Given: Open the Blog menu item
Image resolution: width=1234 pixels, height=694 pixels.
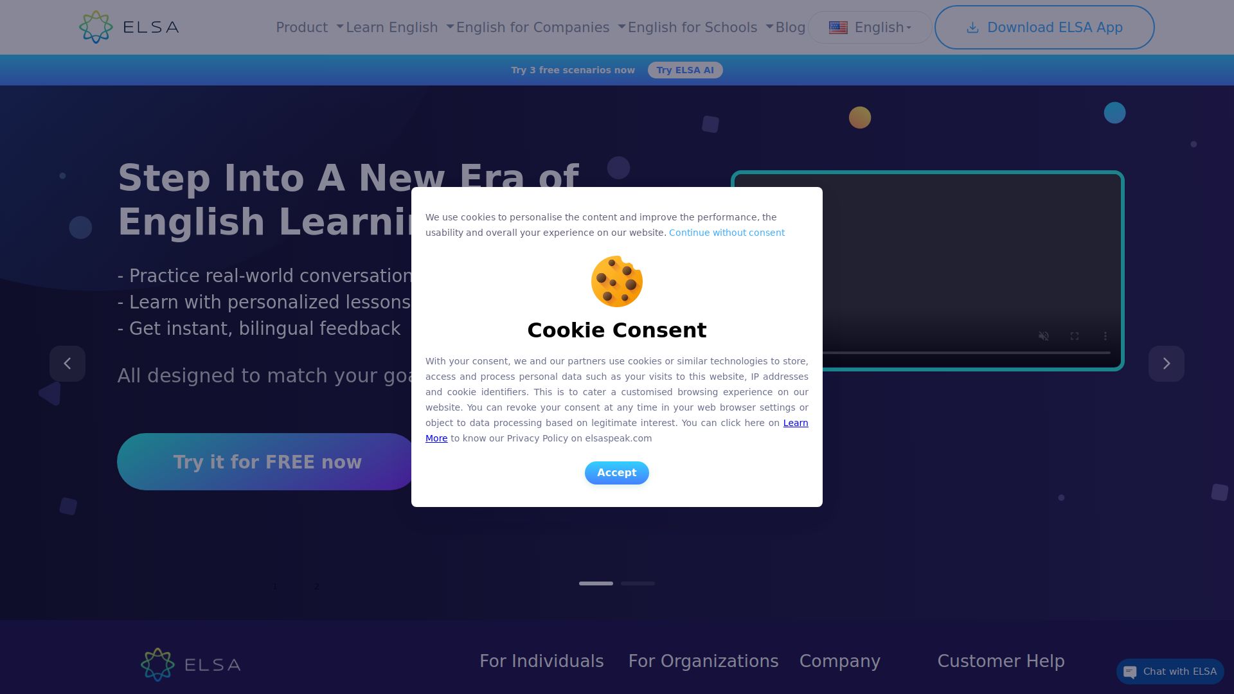Looking at the screenshot, I should (x=791, y=28).
